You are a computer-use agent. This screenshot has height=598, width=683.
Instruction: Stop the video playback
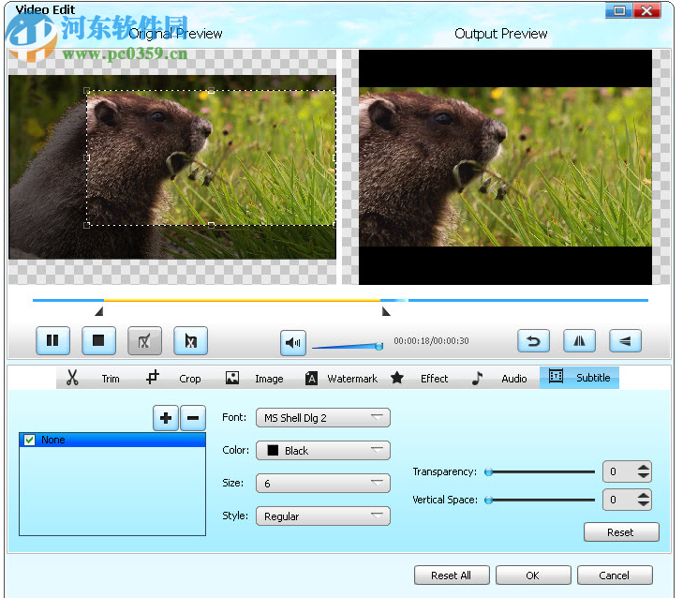[x=99, y=341]
